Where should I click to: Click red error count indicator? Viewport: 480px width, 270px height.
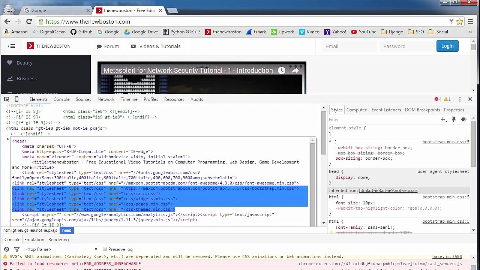(x=438, y=99)
